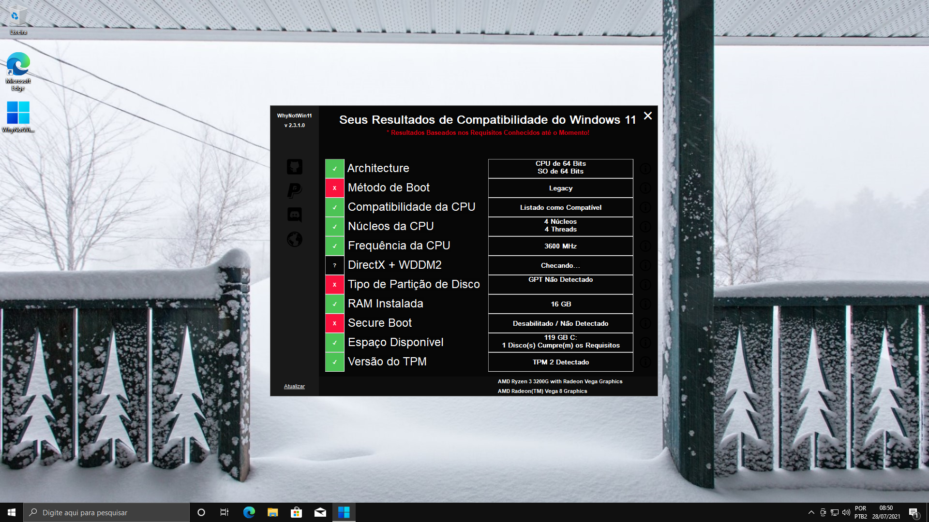Click the question mark status for DirectX + WDDM2
929x522 pixels.
click(334, 265)
